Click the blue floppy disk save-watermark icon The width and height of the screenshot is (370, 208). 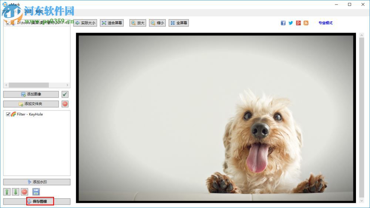(36, 192)
